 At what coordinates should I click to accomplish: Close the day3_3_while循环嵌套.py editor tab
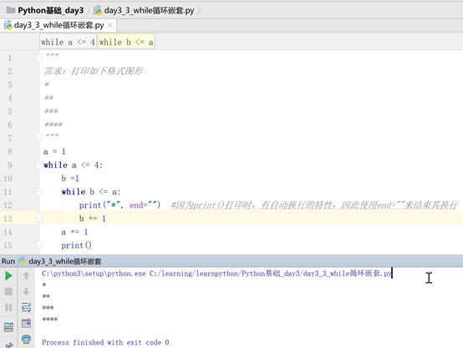[109, 25]
